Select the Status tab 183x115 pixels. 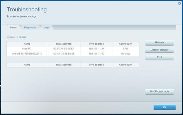pyautogui.click(x=13, y=27)
